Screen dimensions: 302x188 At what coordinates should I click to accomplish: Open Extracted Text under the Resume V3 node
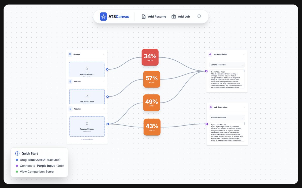[x=87, y=140]
